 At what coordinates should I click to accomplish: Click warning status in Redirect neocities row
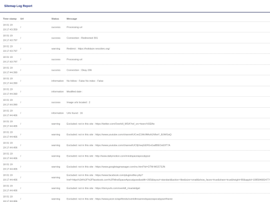point(56,48)
